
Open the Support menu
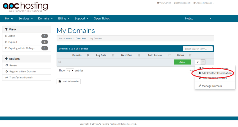tap(81, 19)
